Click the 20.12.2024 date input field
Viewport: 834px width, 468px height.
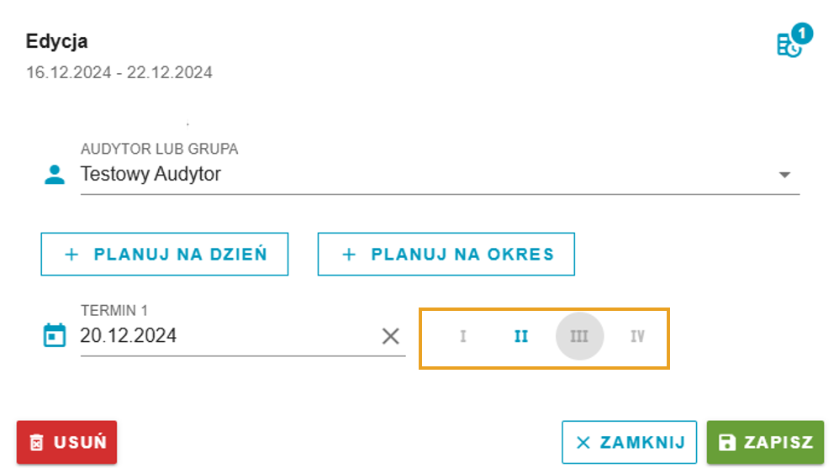click(229, 336)
